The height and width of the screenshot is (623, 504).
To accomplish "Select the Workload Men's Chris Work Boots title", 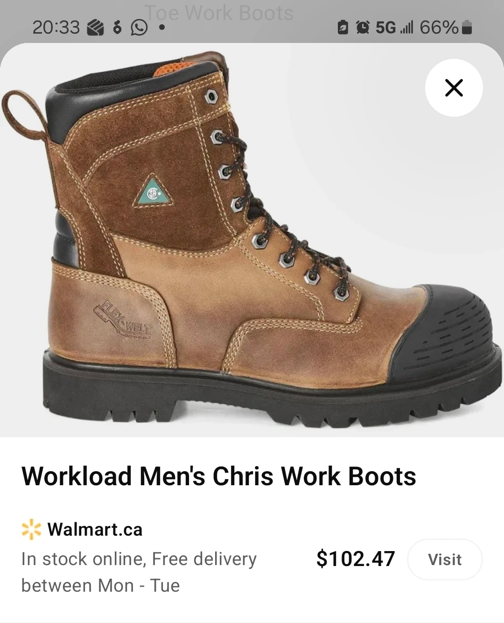I will tap(218, 476).
